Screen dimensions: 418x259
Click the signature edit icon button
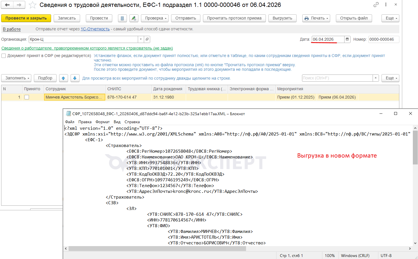pos(133,18)
